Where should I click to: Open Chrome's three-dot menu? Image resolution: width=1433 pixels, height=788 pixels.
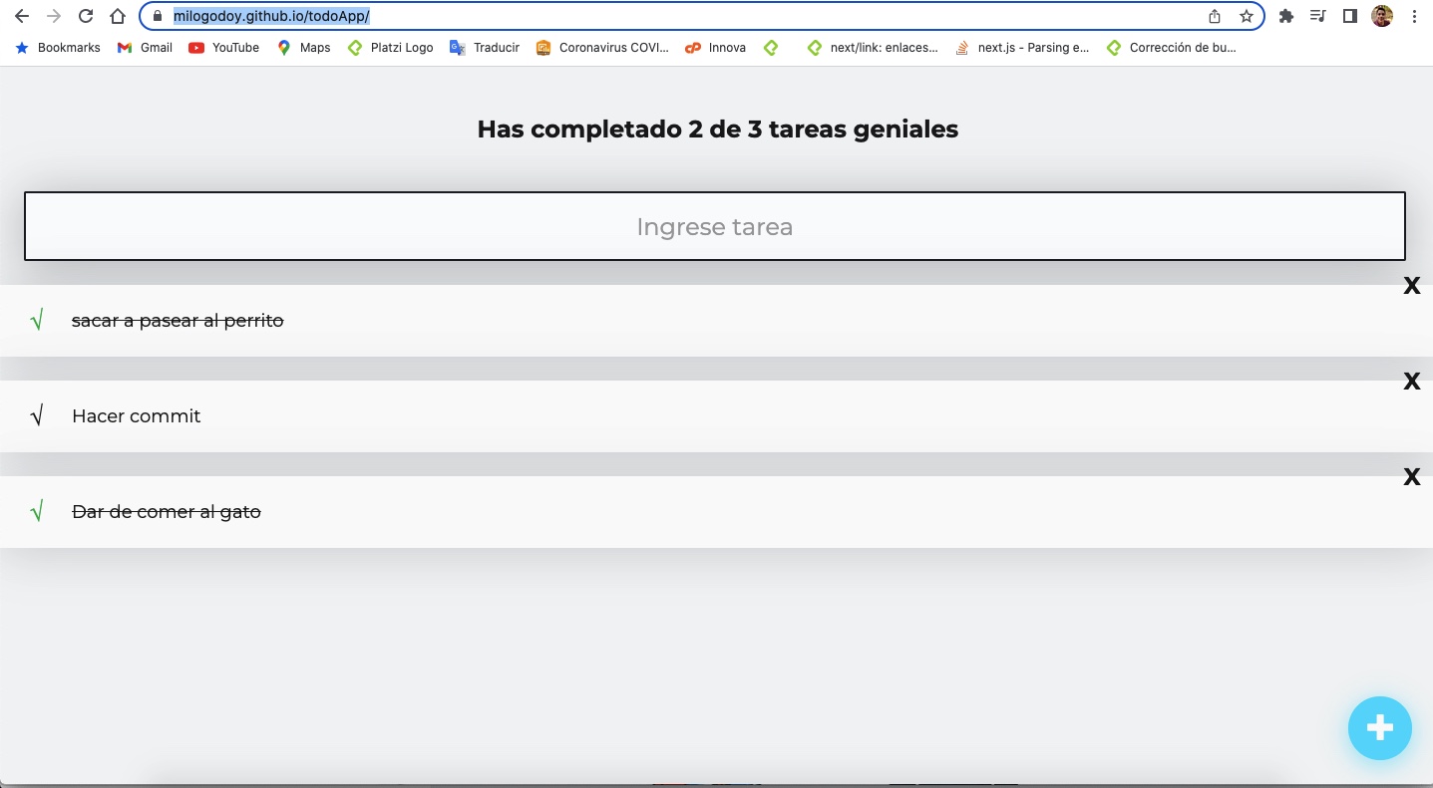tap(1415, 16)
